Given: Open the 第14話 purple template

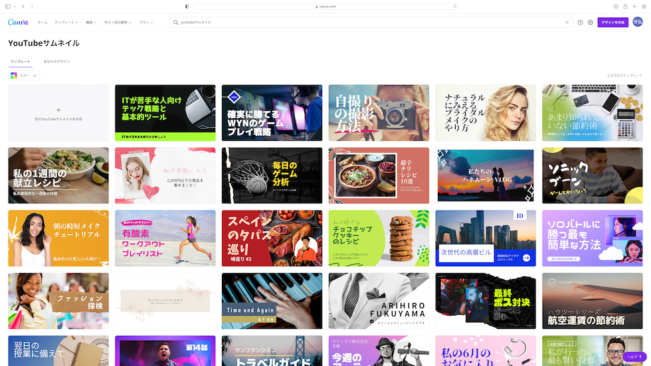Looking at the screenshot, I should (x=165, y=351).
